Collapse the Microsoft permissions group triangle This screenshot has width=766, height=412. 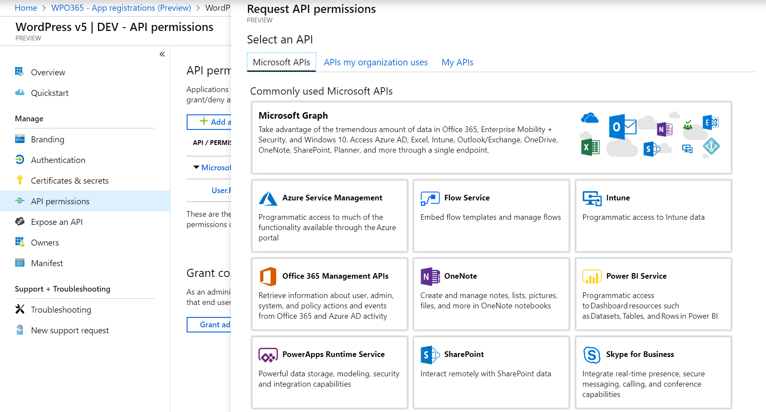tap(196, 167)
